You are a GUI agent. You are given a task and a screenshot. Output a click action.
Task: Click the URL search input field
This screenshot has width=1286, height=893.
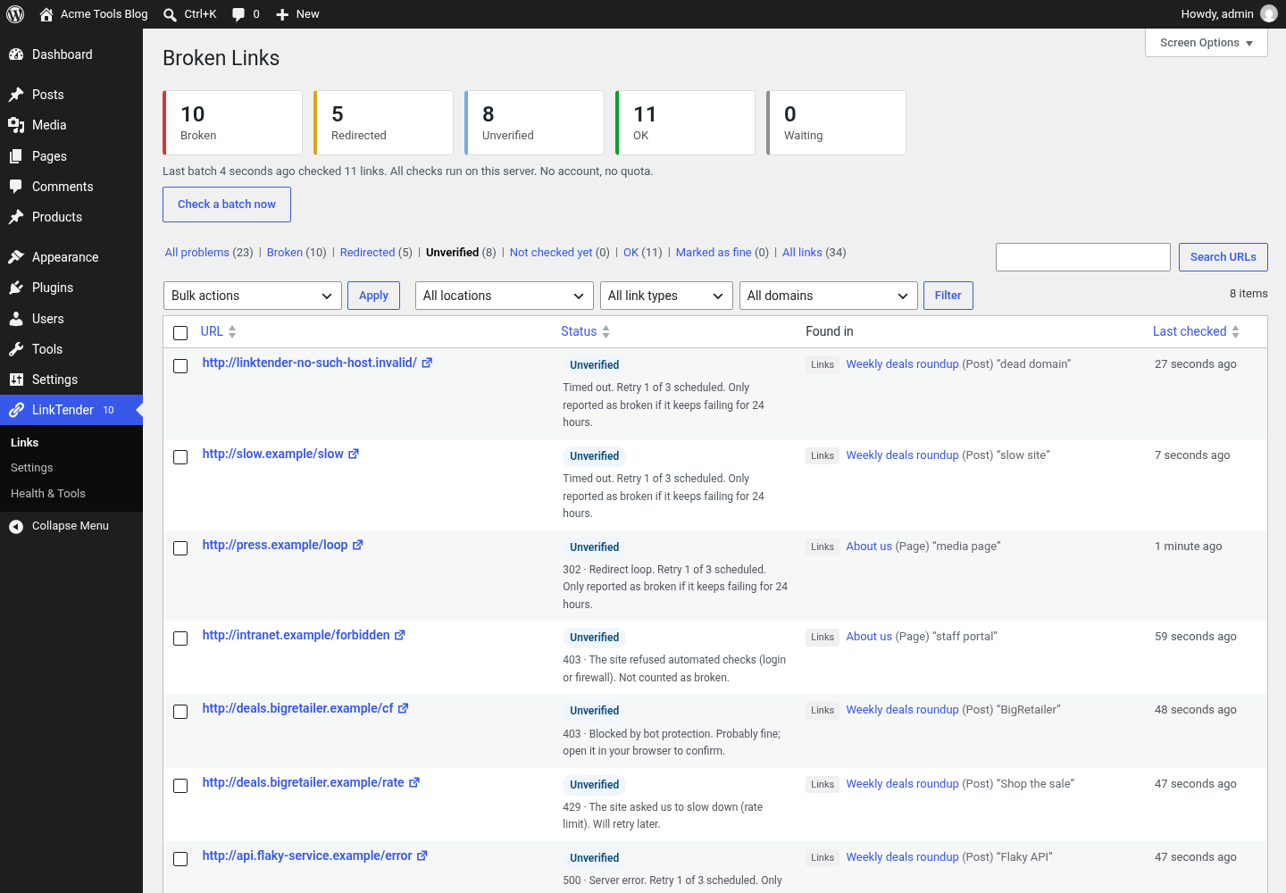(1083, 257)
